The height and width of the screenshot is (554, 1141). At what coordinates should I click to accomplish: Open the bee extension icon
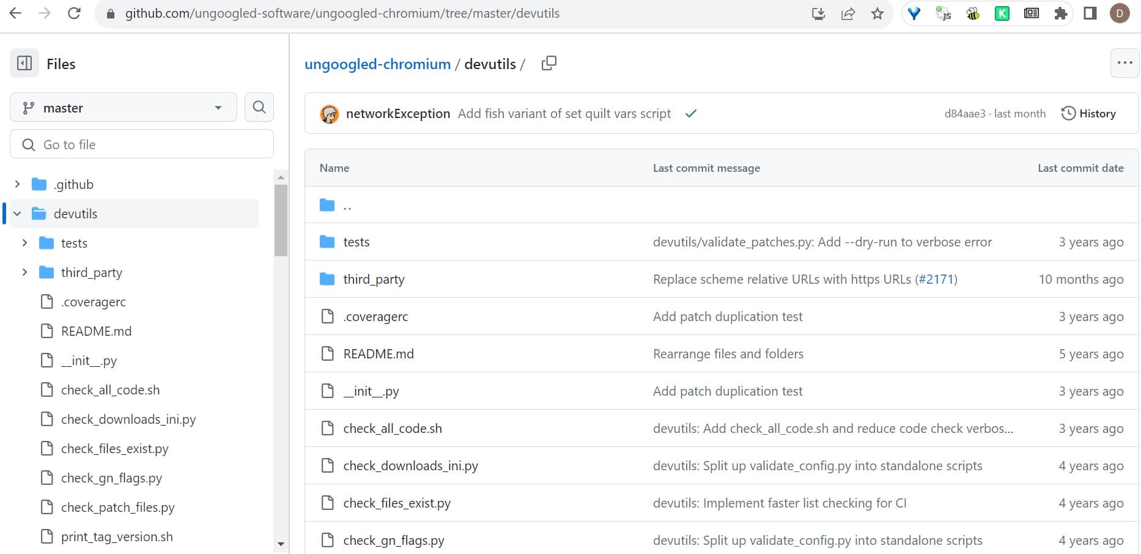tap(973, 13)
